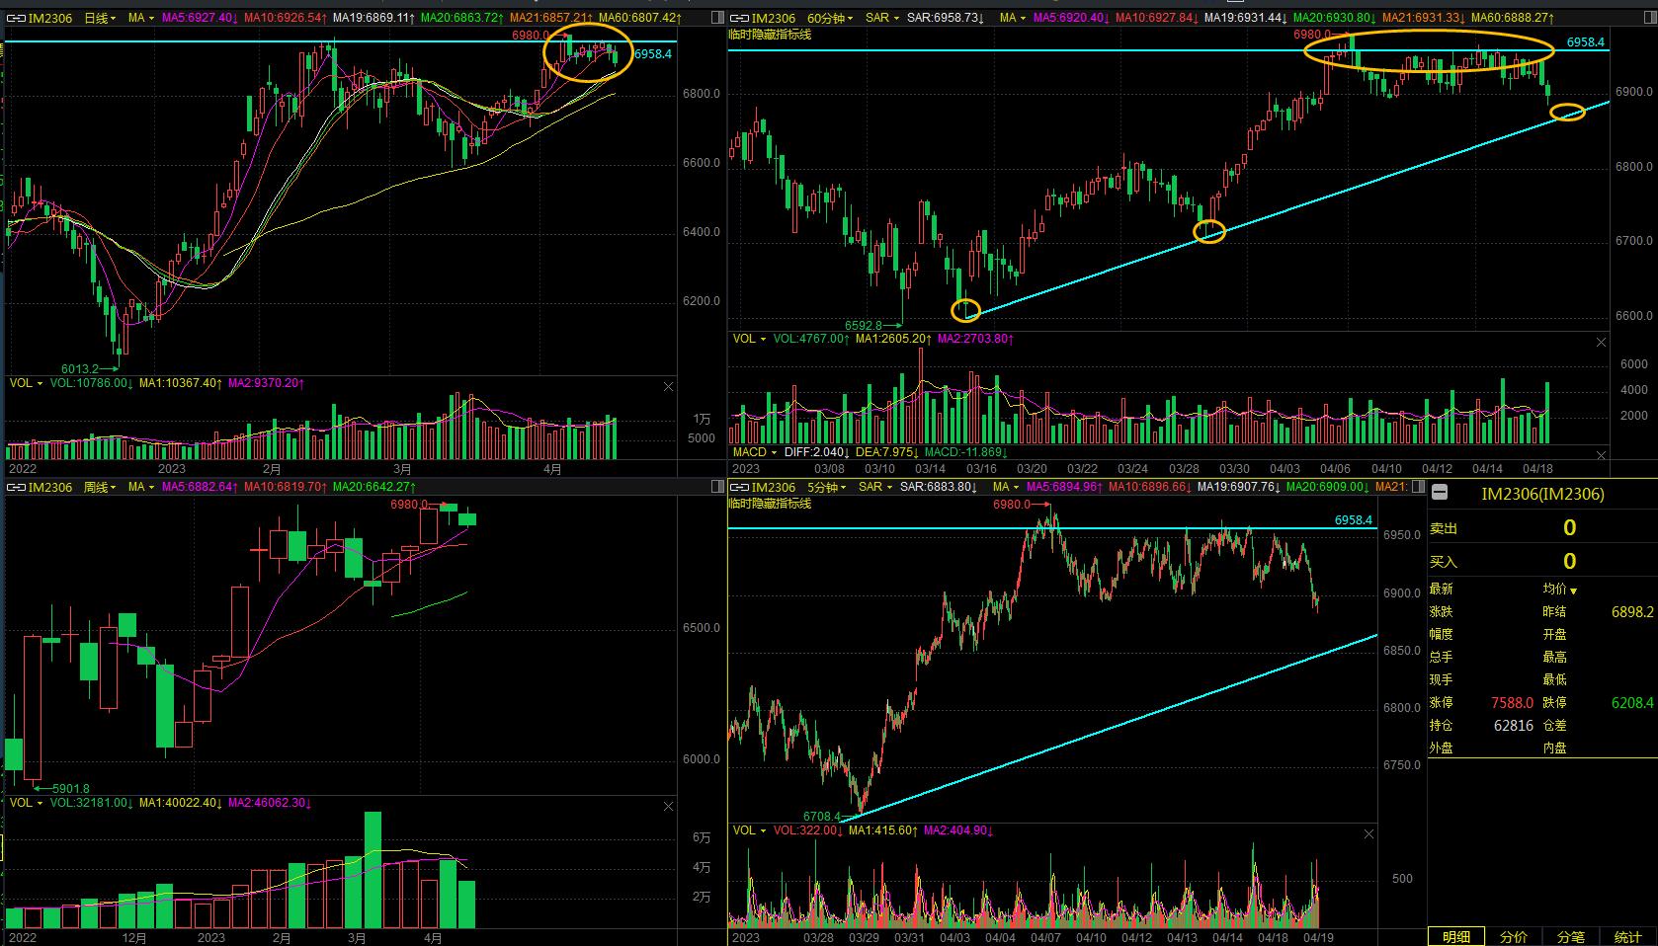Viewport: 1658px width, 946px height.
Task: Open the MA indicator dropdown in the 60-minute chart
Action: pos(1012,18)
